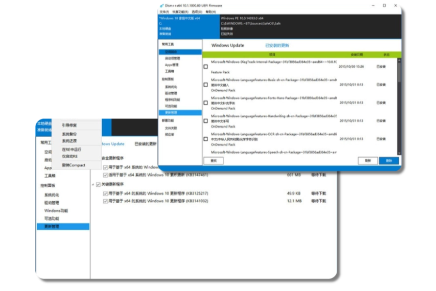Select 更新管理 in the back window sidebar
436x291 pixels.
click(63, 226)
